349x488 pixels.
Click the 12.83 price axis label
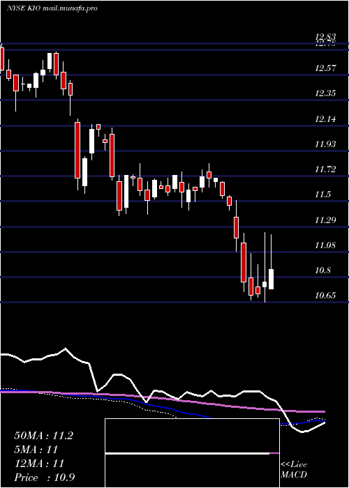(325, 38)
